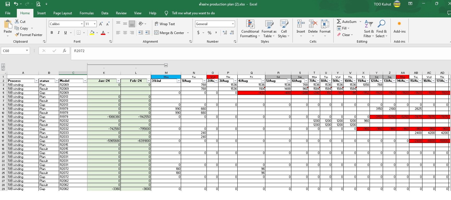This screenshot has width=451, height=200.
Task: Click the Clear button in Editing
Action: click(345, 35)
